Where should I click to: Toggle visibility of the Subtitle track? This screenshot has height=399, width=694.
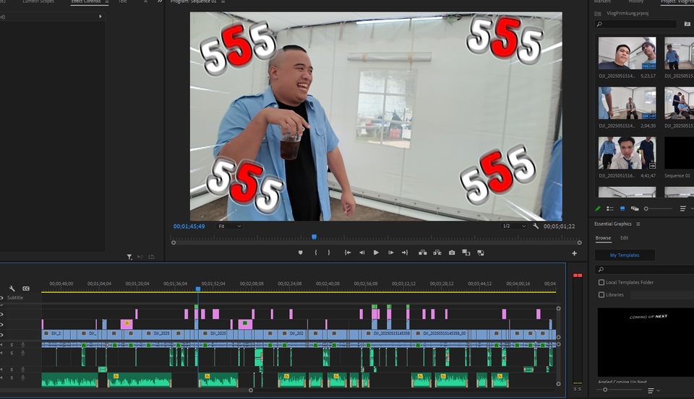point(1,297)
